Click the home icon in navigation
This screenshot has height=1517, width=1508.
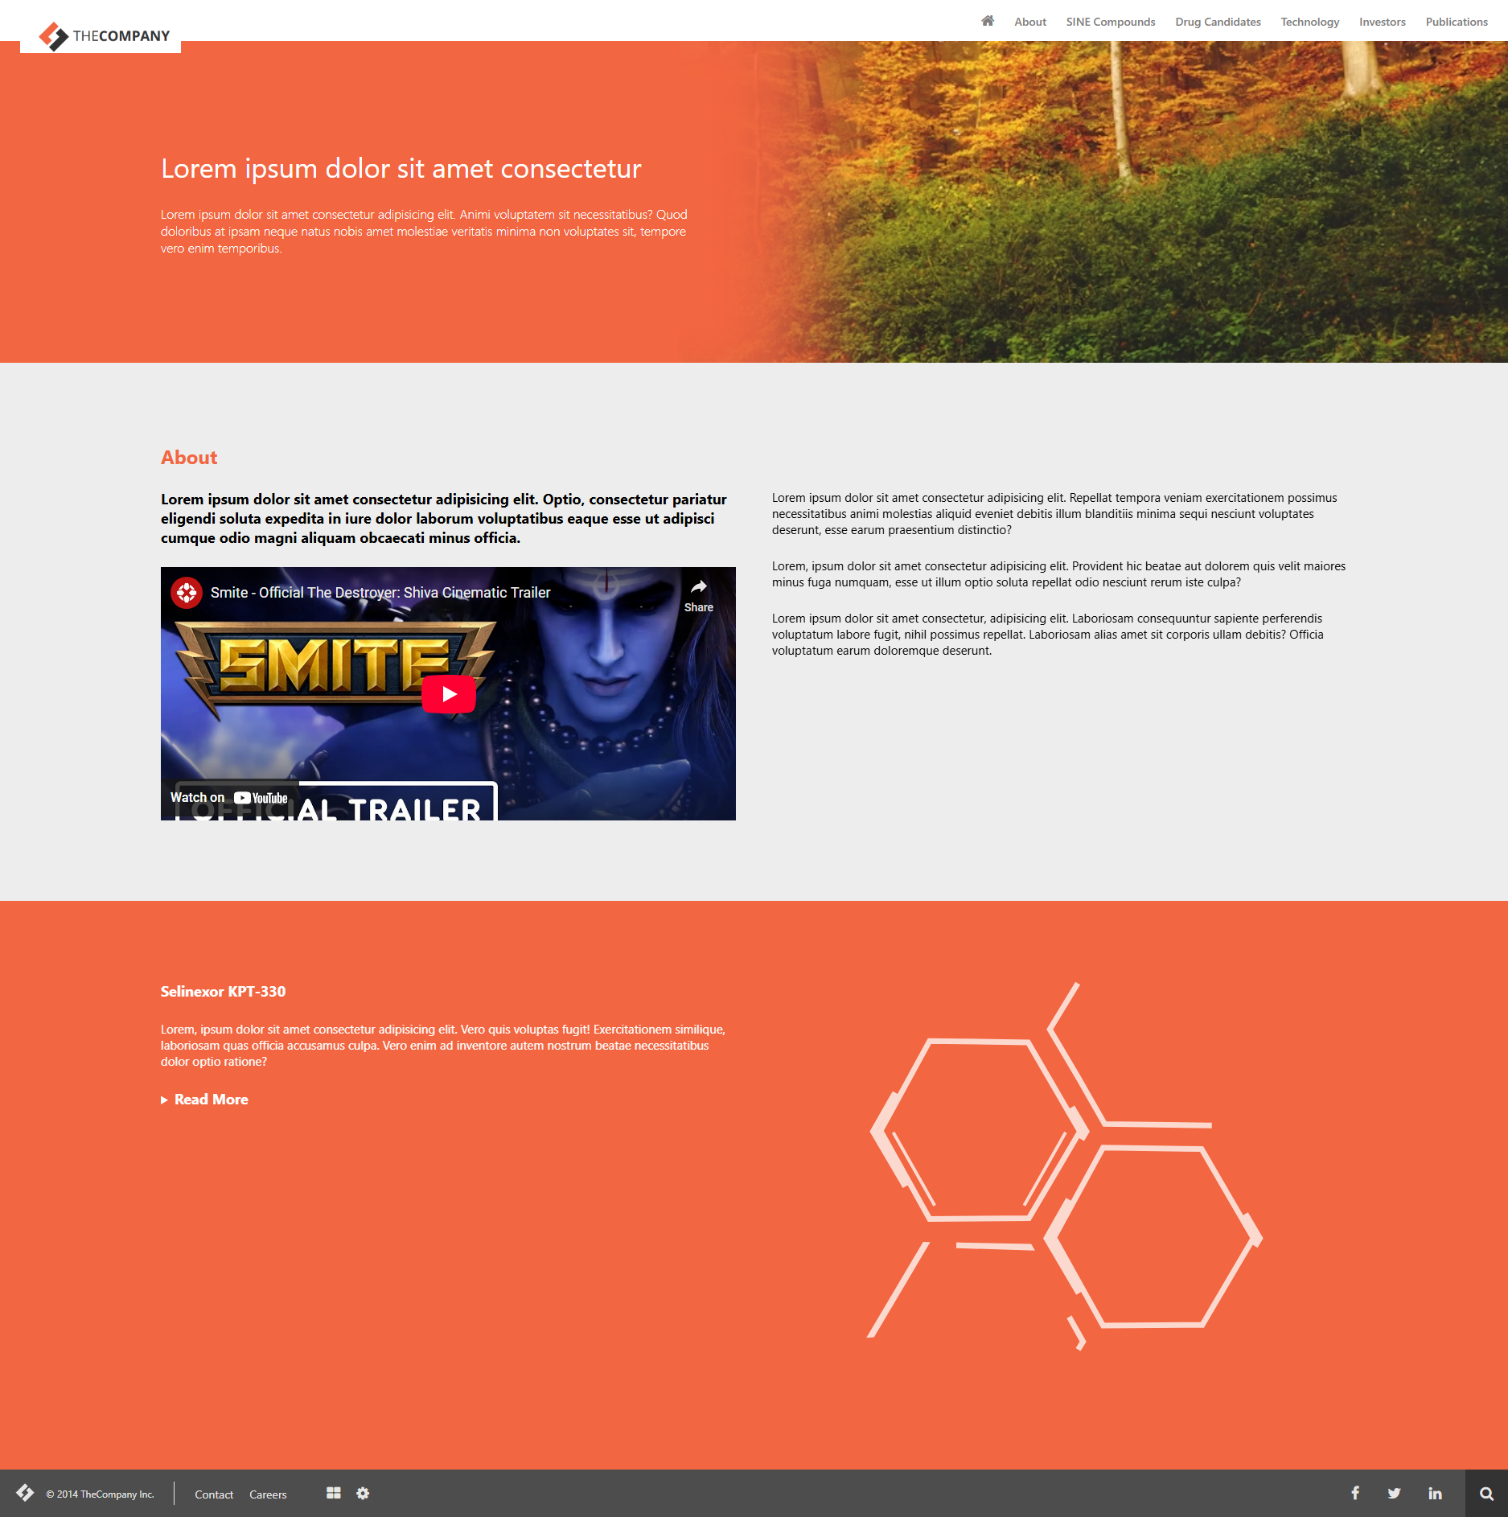(x=987, y=21)
